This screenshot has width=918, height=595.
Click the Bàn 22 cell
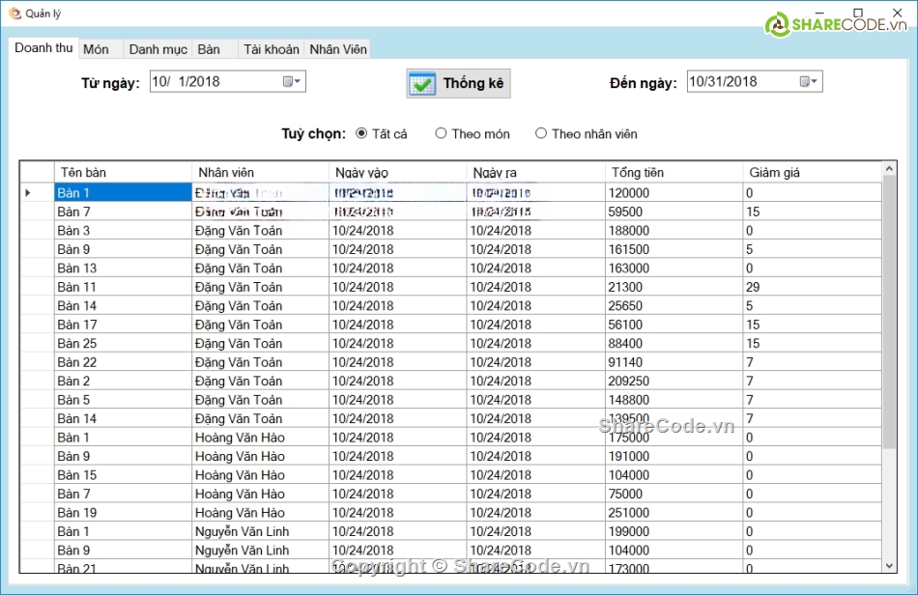point(123,362)
